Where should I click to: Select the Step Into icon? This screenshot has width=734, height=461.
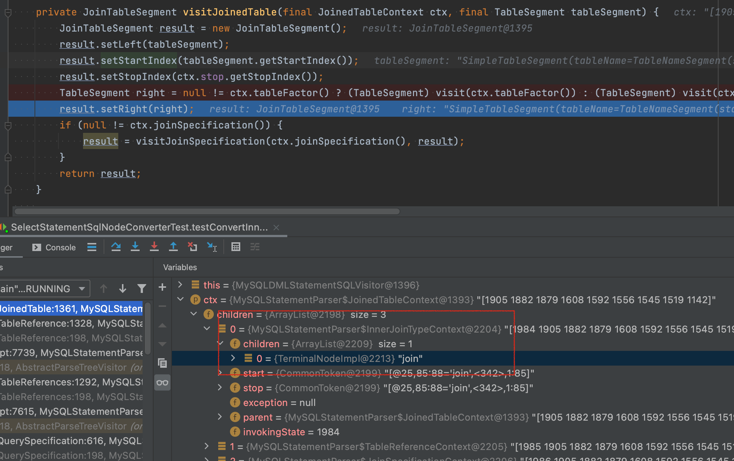pos(135,247)
